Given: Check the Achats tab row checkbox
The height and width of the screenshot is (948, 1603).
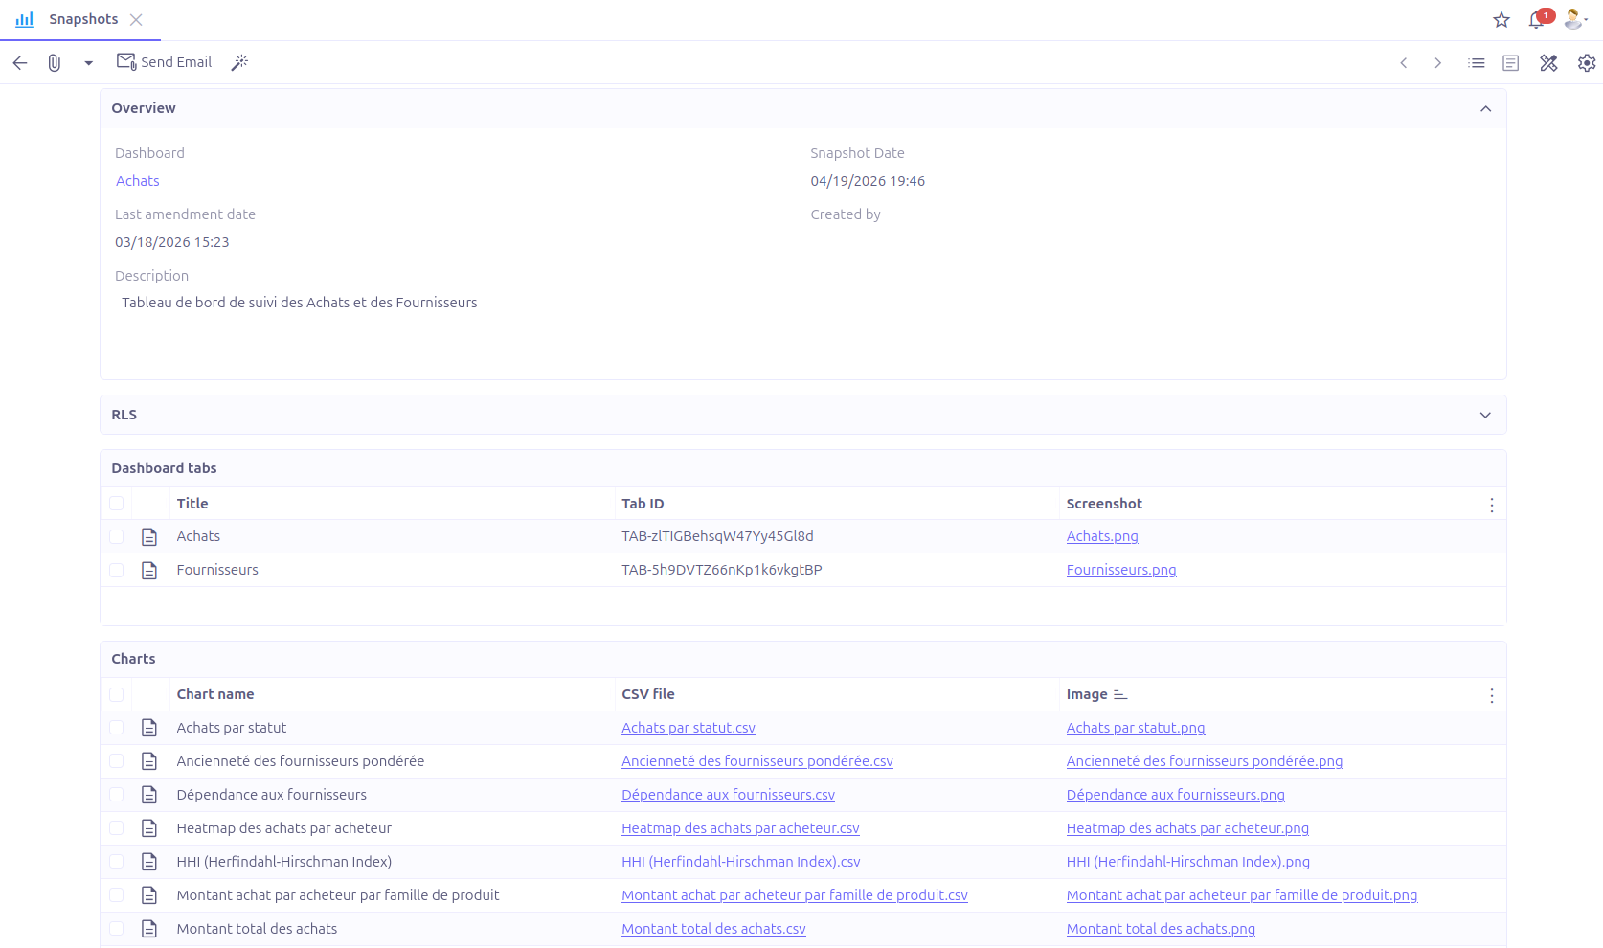Looking at the screenshot, I should (x=117, y=537).
